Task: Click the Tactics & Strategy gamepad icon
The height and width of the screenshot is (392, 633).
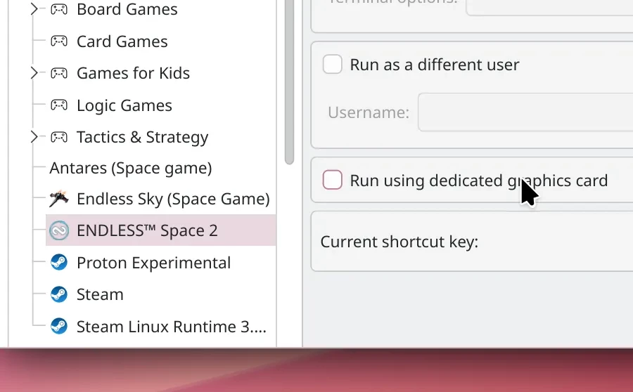Action: pos(59,137)
